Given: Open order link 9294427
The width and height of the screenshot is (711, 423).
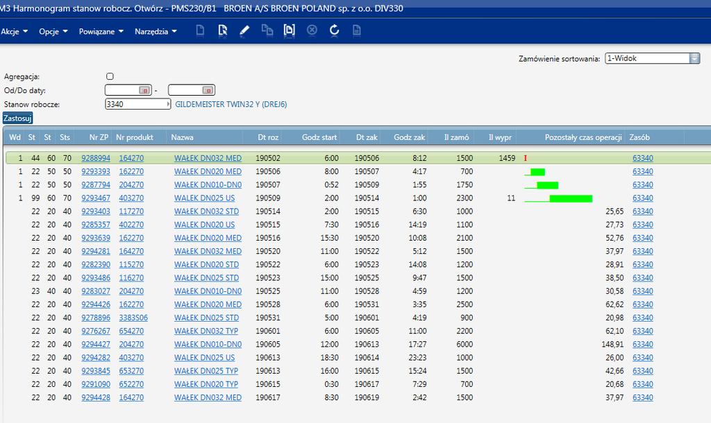Looking at the screenshot, I should point(96,344).
